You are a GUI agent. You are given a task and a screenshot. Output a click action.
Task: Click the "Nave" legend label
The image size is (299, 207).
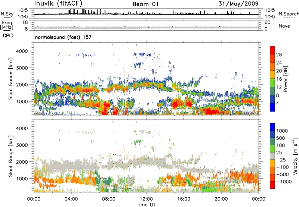[284, 26]
